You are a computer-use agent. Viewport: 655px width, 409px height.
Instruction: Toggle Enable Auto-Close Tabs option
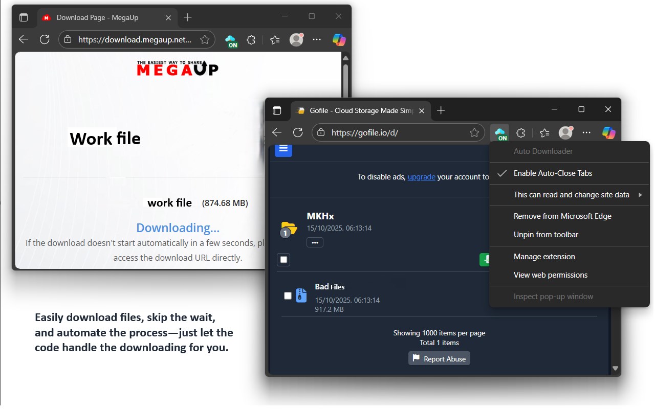pyautogui.click(x=569, y=173)
